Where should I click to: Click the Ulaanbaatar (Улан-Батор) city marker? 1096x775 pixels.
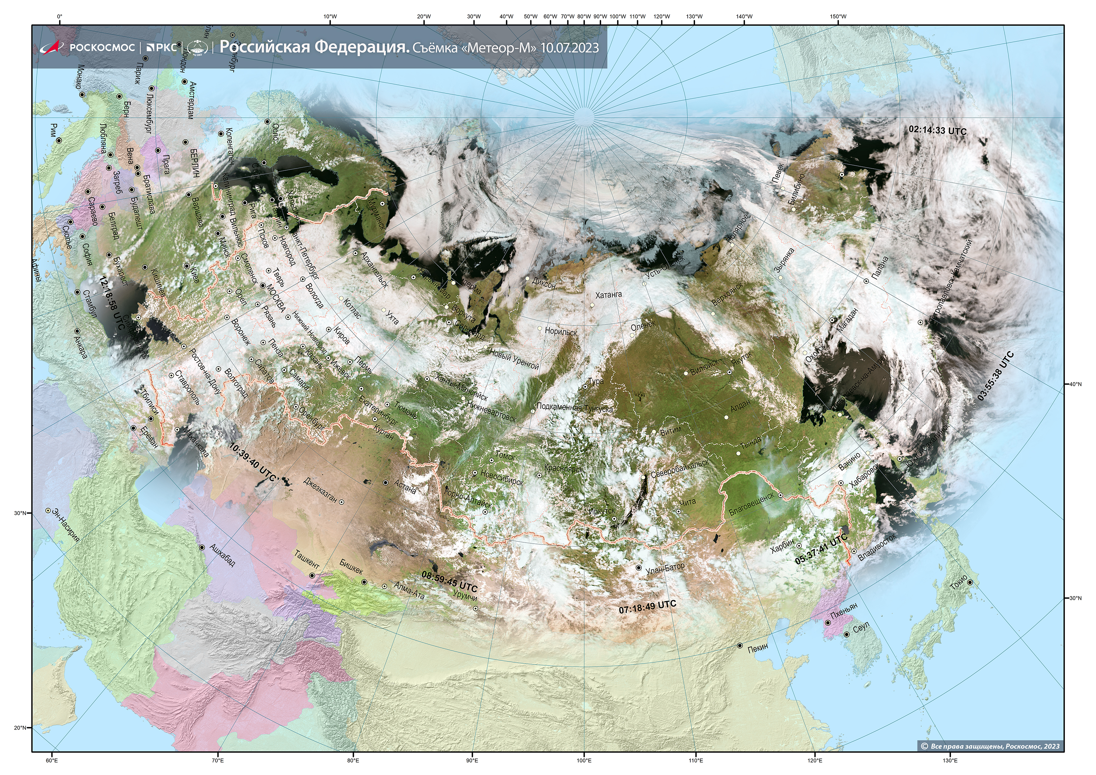tap(639, 568)
